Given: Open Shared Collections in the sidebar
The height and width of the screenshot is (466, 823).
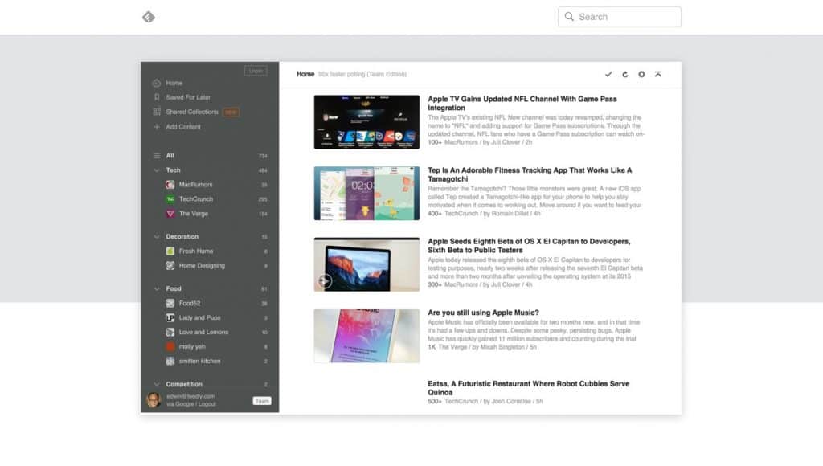Looking at the screenshot, I should point(191,112).
